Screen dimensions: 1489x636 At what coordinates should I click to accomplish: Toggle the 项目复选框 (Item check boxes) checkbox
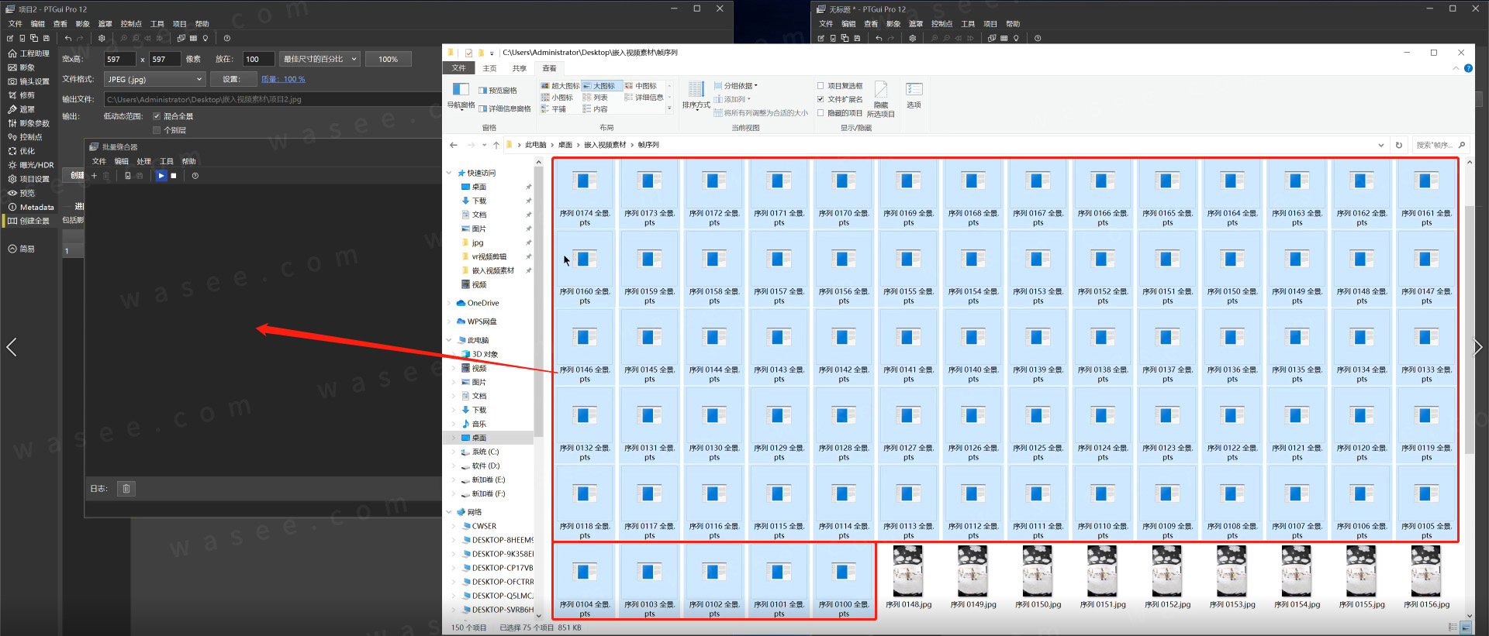[821, 86]
